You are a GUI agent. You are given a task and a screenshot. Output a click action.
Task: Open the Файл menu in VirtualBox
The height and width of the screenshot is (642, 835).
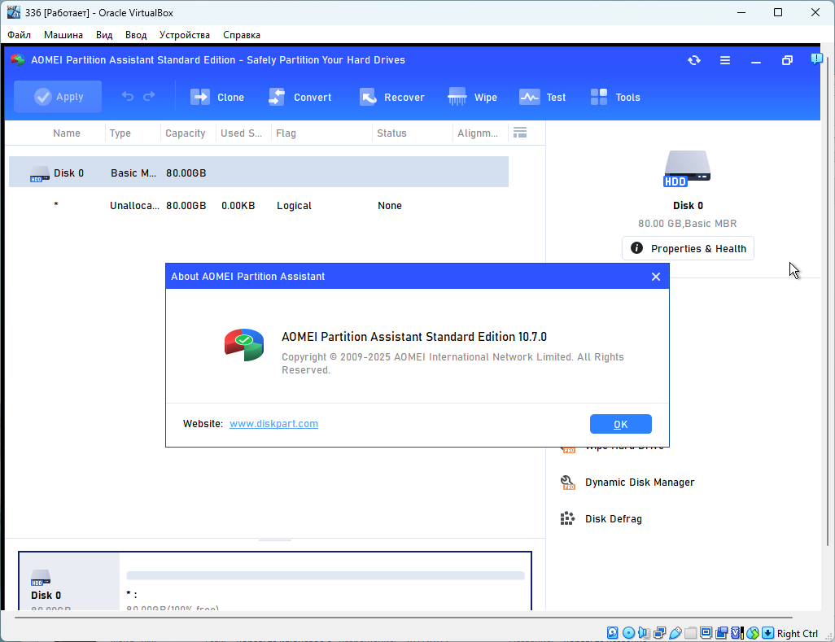click(x=20, y=35)
